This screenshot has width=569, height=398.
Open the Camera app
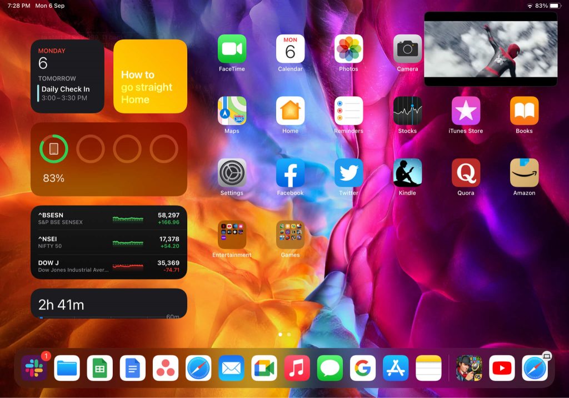point(407,49)
